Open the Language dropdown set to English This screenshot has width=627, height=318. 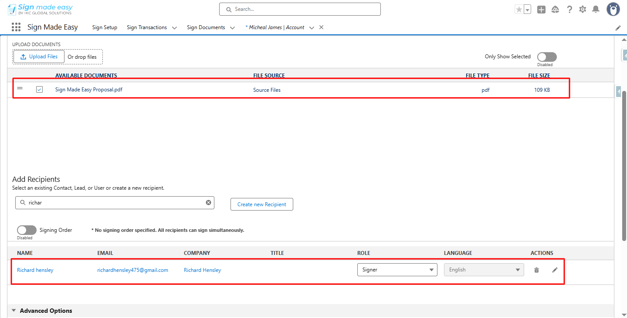coord(484,270)
